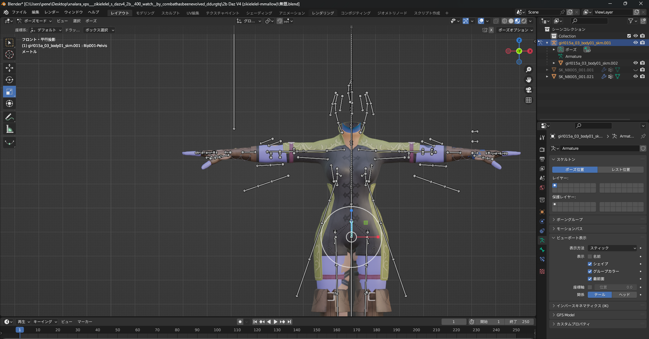Open the 編集 menu
The width and height of the screenshot is (649, 339).
tap(36, 12)
